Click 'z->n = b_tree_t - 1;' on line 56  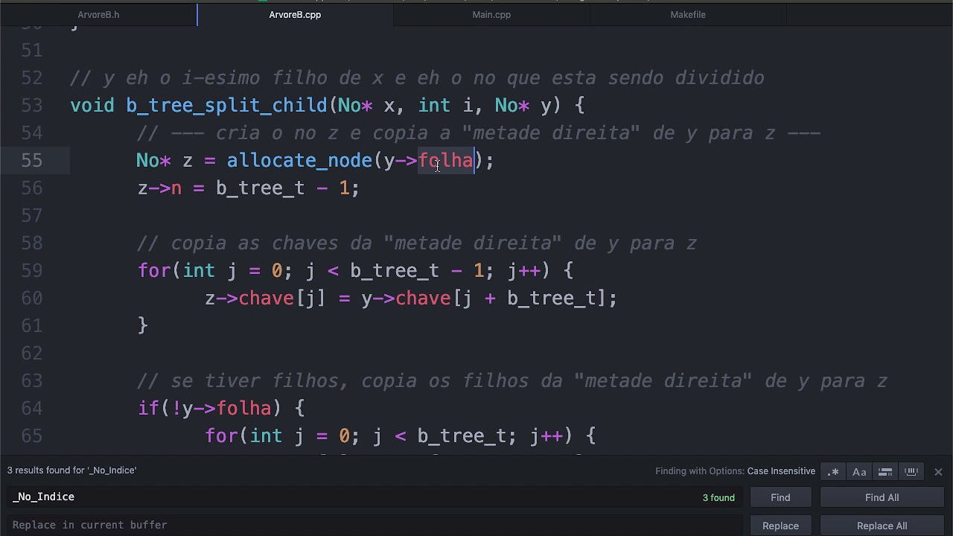249,188
